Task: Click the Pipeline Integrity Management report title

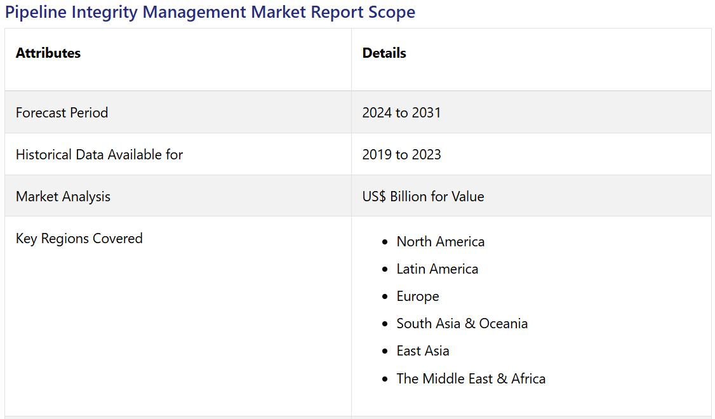Action: point(210,12)
